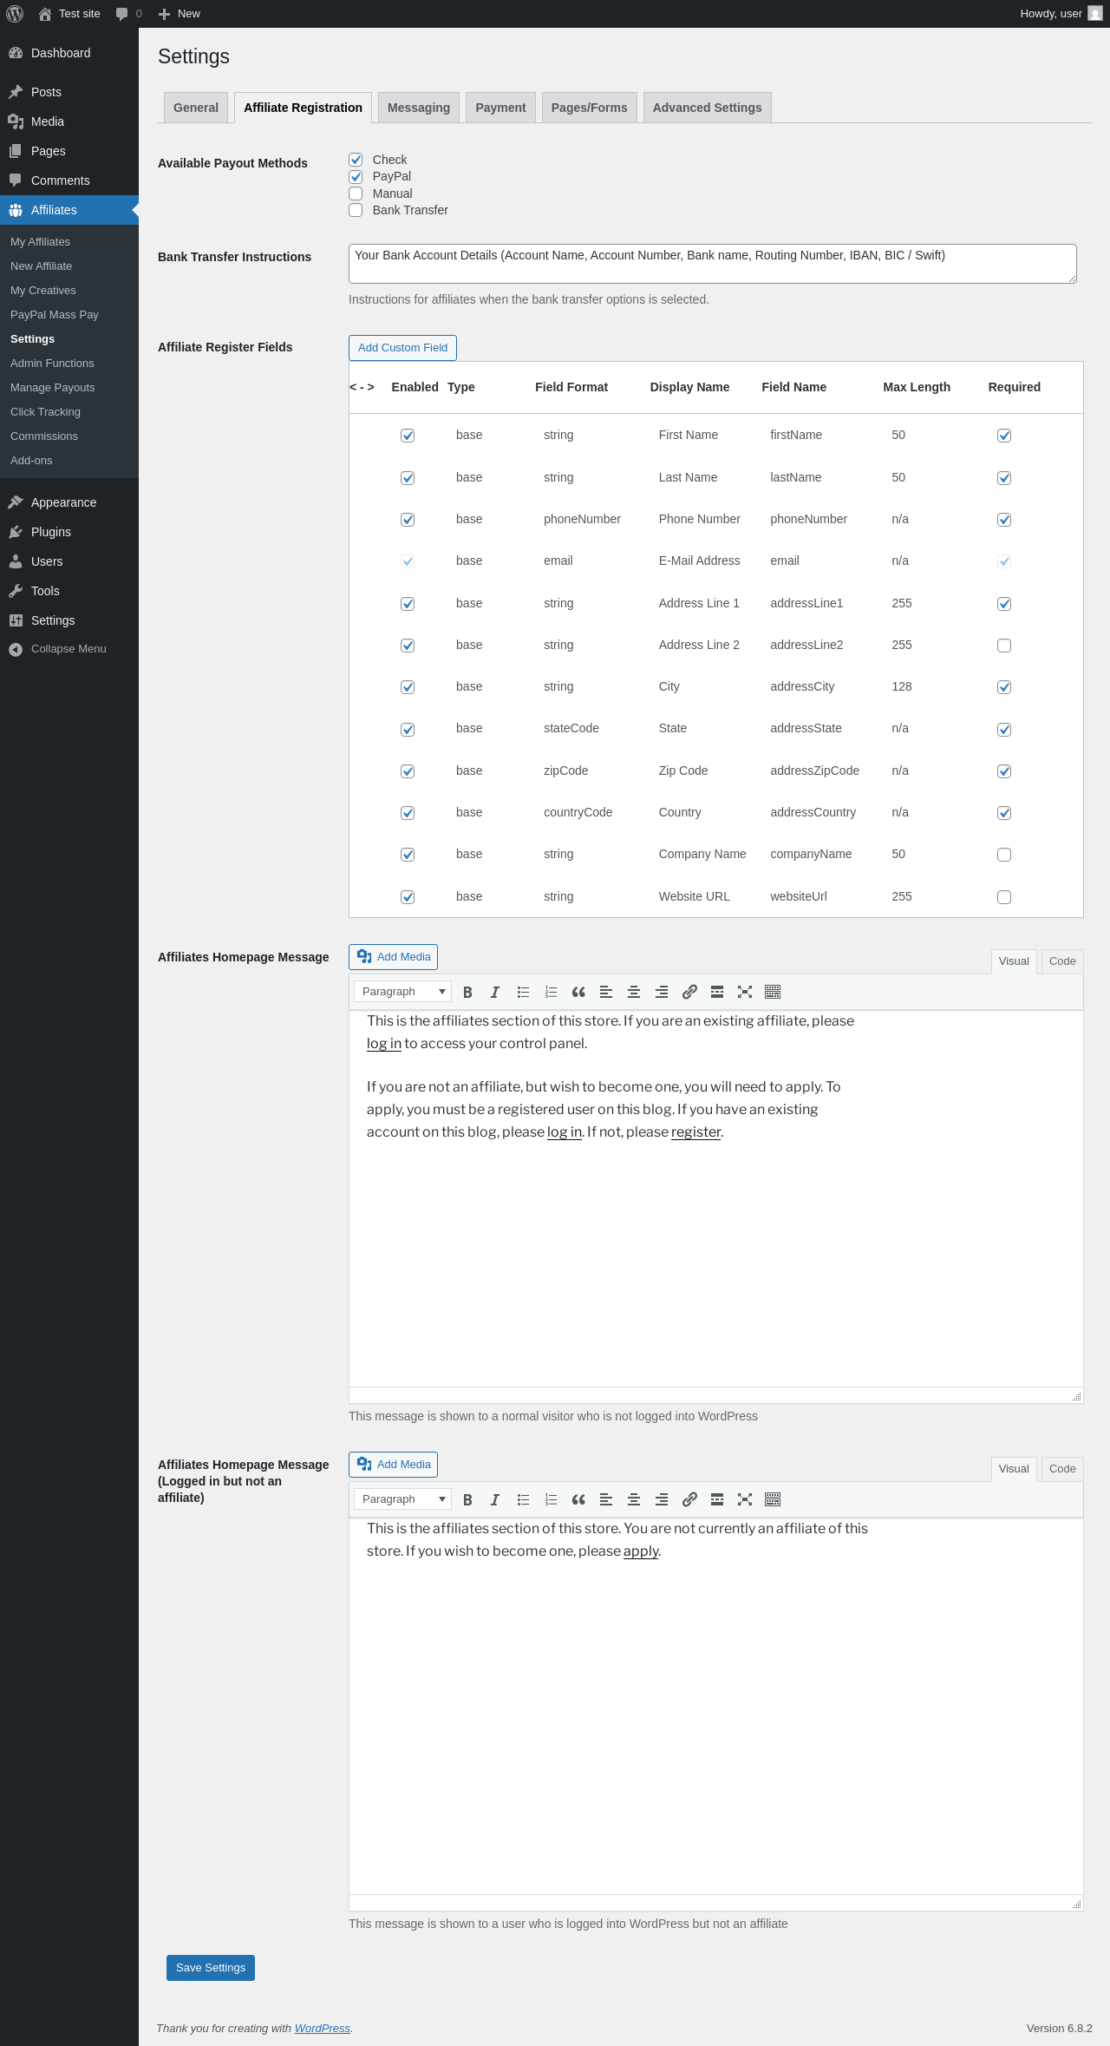Mark Company Name field as required
The width and height of the screenshot is (1110, 2046).
[1004, 855]
